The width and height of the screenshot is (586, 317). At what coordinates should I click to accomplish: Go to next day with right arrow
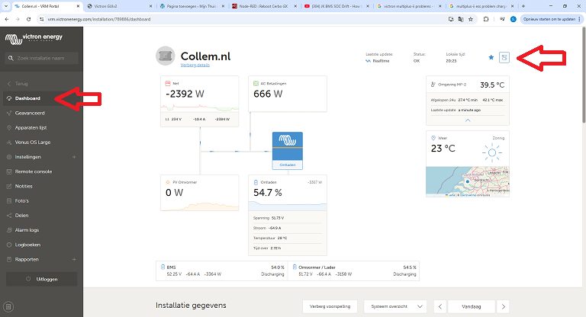coord(503,306)
